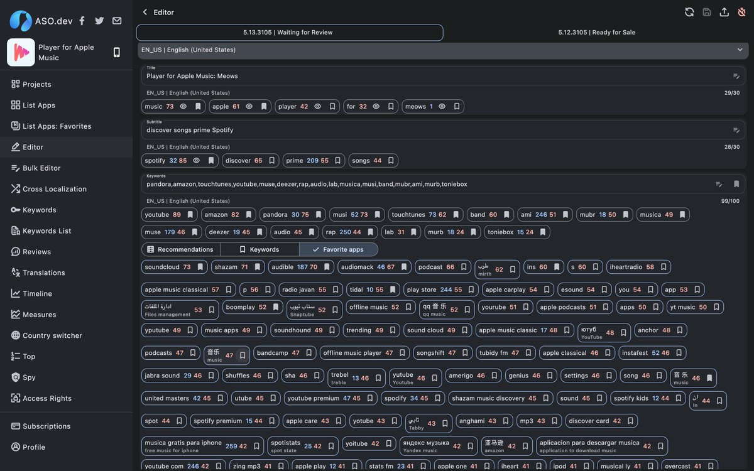Open Translations in the sidebar
Image resolution: width=754 pixels, height=471 pixels.
(x=66, y=273)
